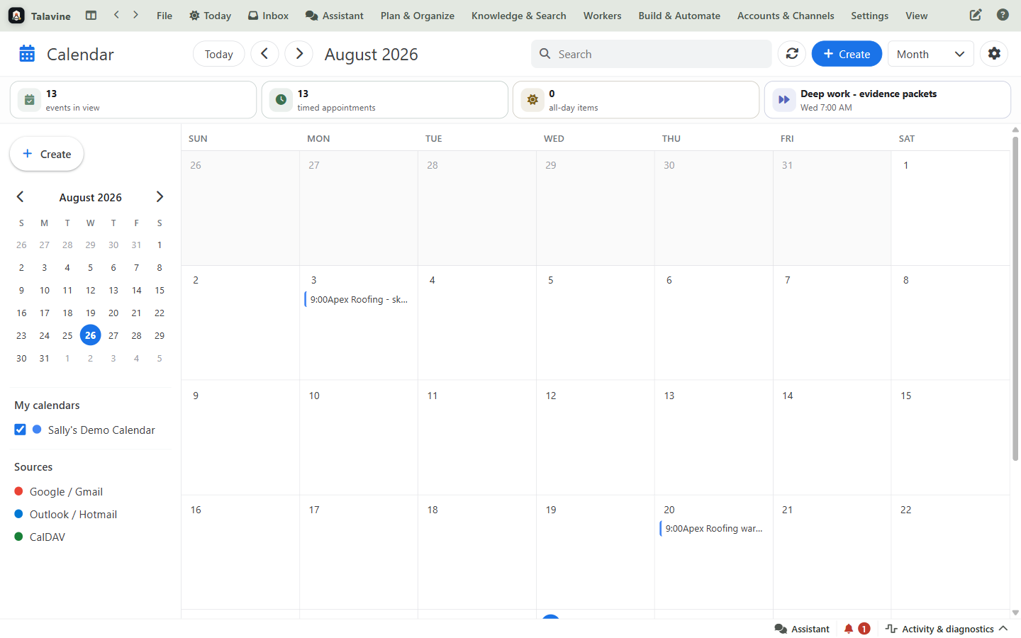Jump to today with Today button
Screen dimensions: 1021x638
[219, 54]
